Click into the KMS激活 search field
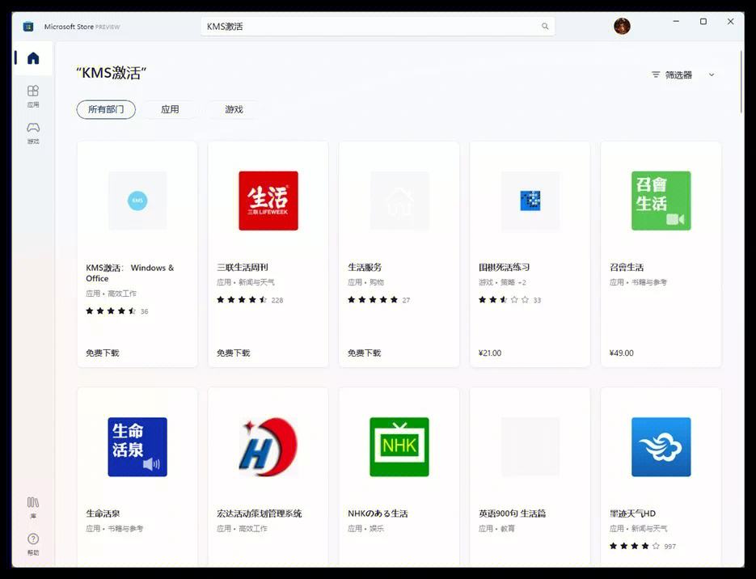This screenshot has width=756, height=579. pyautogui.click(x=378, y=27)
